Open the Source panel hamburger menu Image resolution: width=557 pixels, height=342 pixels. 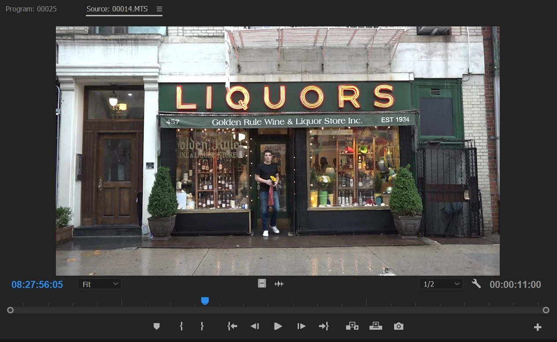[x=159, y=9]
